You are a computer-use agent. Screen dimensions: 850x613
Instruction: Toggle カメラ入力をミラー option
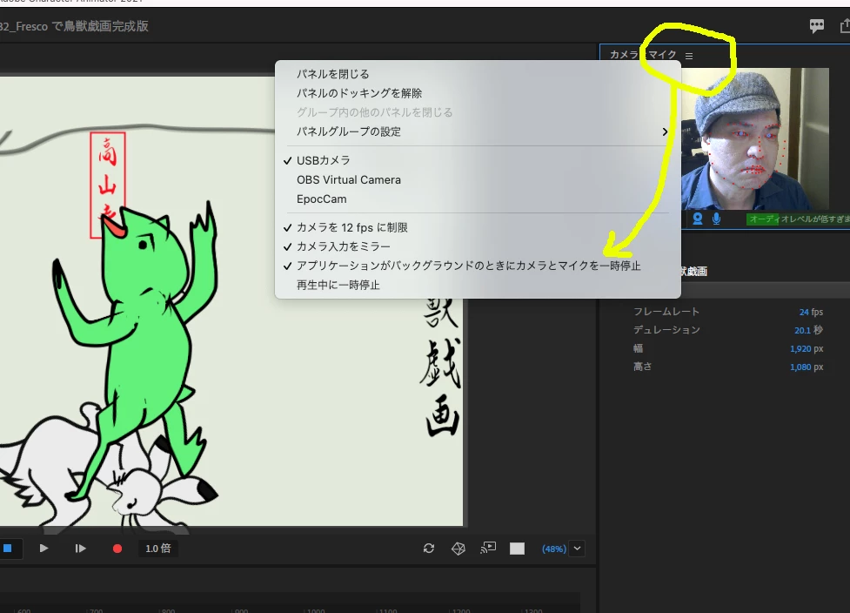point(478,246)
